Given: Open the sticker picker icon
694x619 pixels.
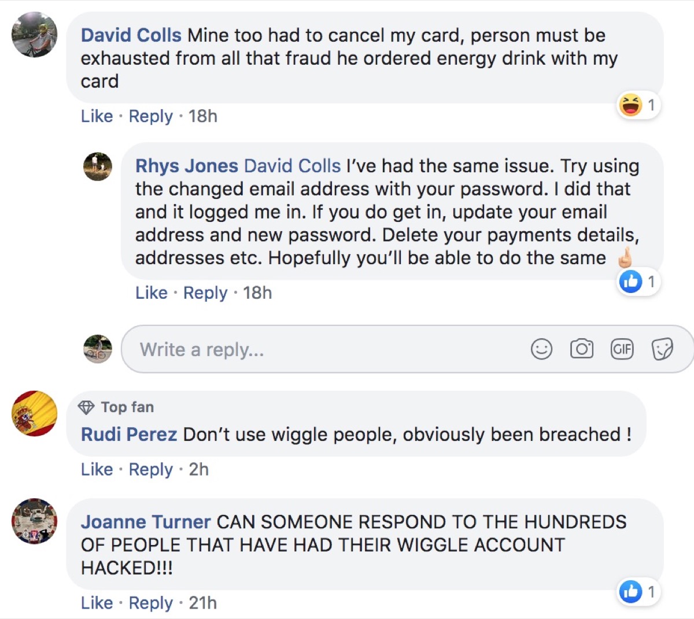Looking at the screenshot, I should (x=662, y=349).
